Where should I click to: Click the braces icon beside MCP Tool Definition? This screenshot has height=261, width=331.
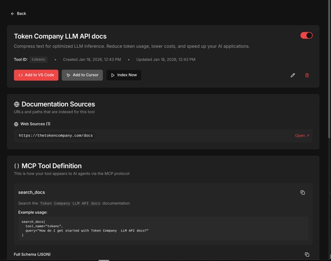[x=16, y=166]
